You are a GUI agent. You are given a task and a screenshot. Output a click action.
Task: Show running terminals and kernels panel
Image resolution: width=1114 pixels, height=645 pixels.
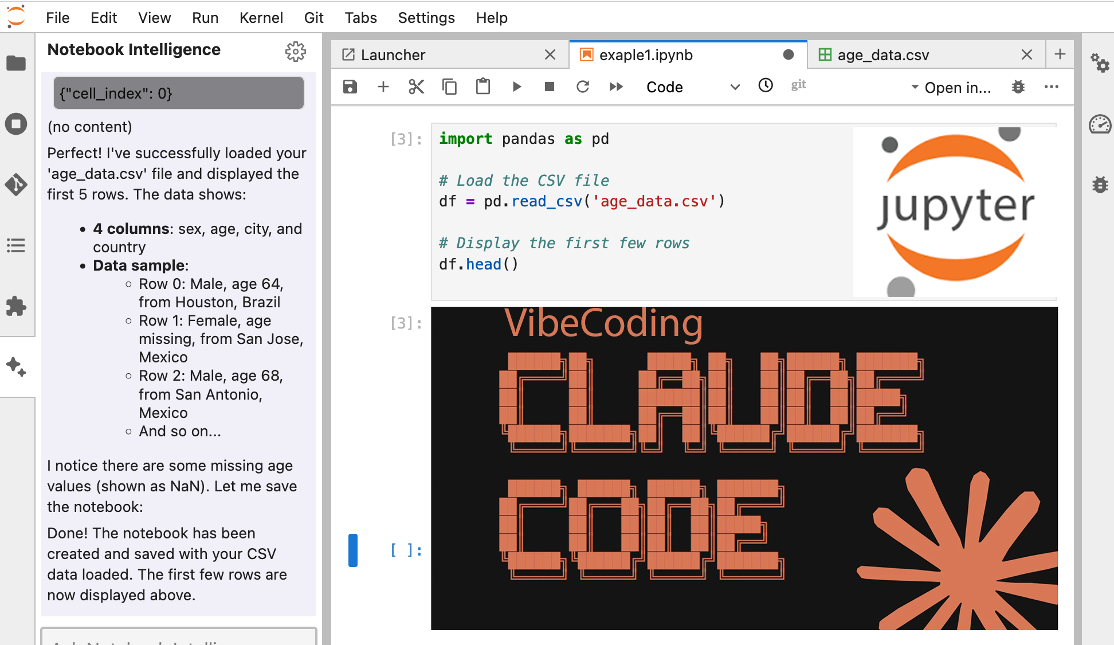[x=17, y=124]
